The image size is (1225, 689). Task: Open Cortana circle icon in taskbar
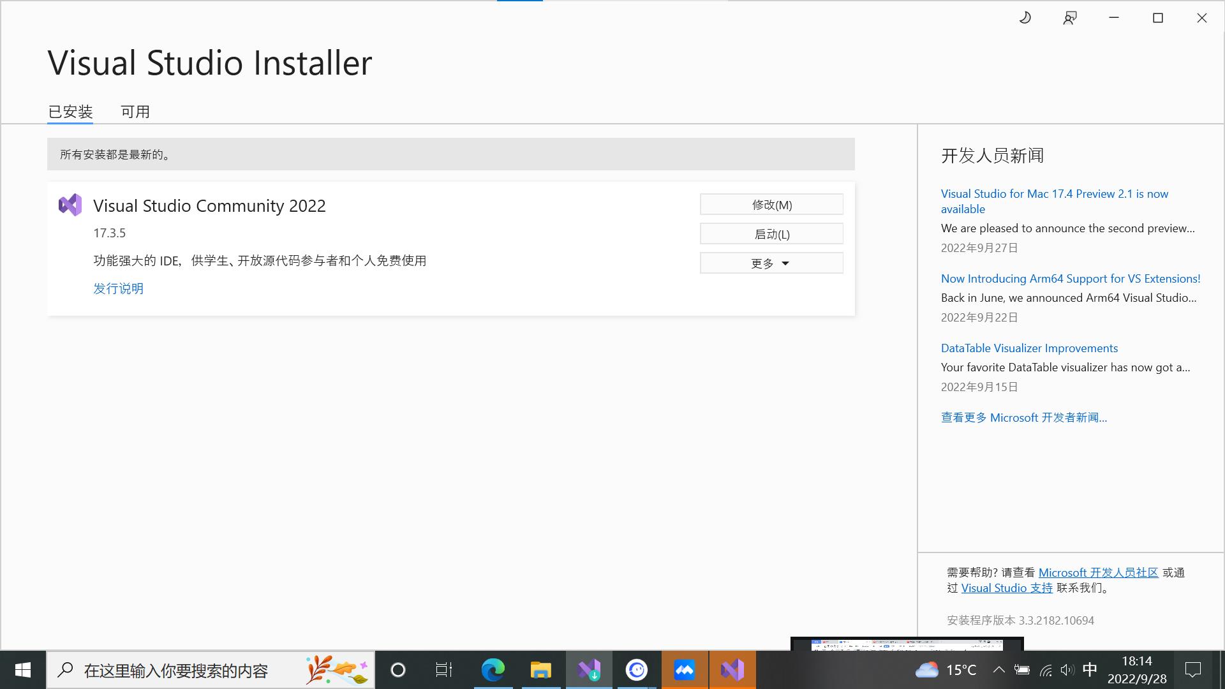(x=398, y=670)
